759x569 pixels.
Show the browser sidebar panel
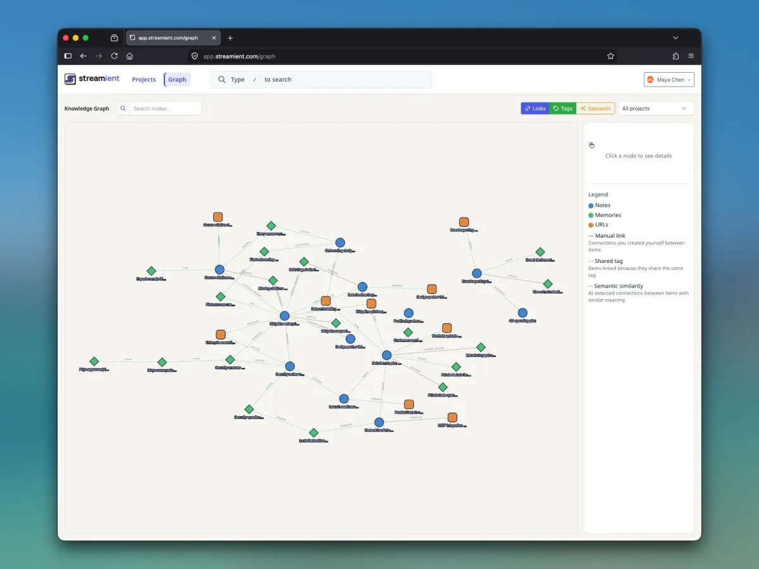point(68,56)
